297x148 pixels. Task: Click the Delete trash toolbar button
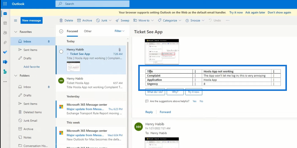pyautogui.click(x=66, y=20)
